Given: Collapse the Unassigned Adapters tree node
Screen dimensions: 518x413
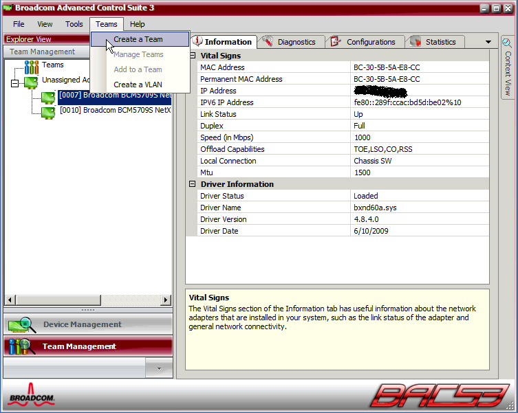Looking at the screenshot, I should pos(14,83).
